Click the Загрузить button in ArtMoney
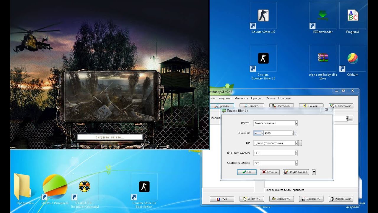The width and height of the screenshot is (378, 213). [x=281, y=199]
